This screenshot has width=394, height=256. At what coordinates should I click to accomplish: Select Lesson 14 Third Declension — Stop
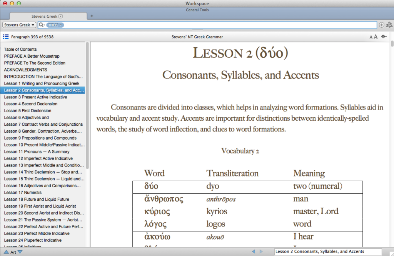coord(42,172)
